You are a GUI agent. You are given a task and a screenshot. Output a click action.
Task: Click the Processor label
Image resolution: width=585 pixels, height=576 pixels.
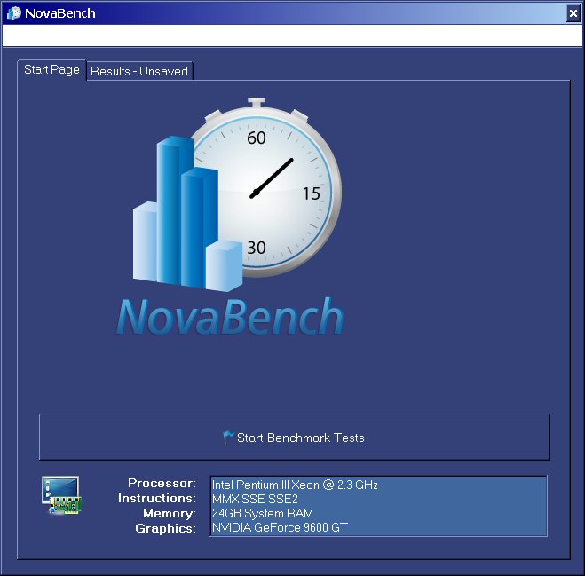point(162,483)
